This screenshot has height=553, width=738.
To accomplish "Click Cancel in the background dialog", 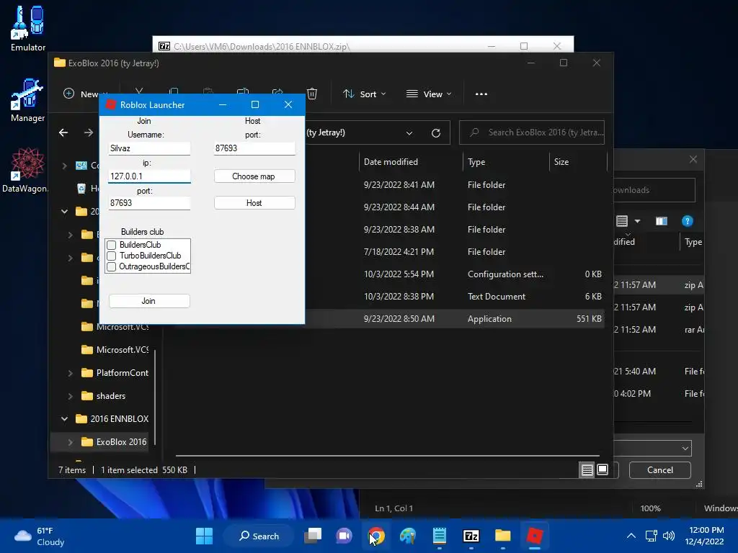I will point(660,469).
